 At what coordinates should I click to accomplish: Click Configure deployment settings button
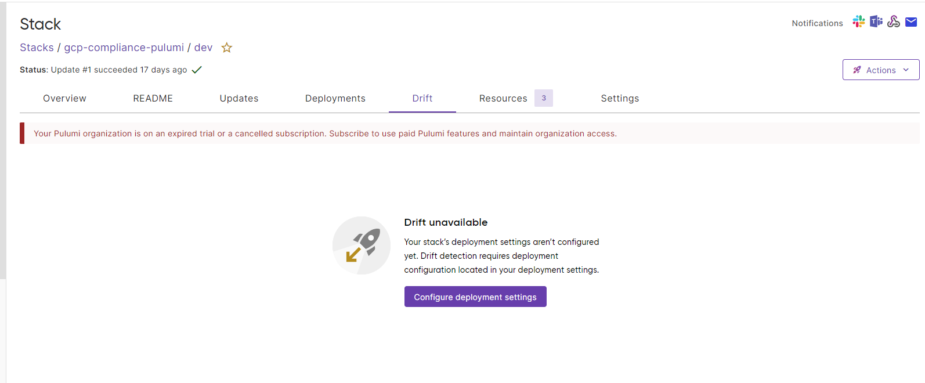(x=475, y=297)
